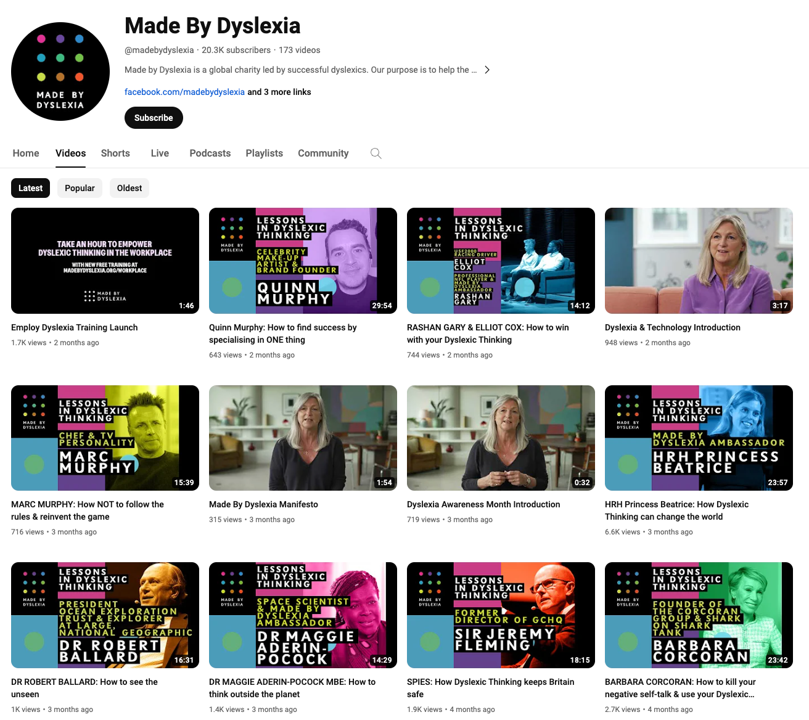The image size is (809, 720).
Task: Click the Made By Dyslexia channel avatar
Action: 60,72
